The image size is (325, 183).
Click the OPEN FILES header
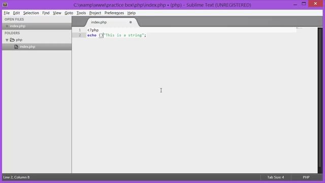pos(14,19)
